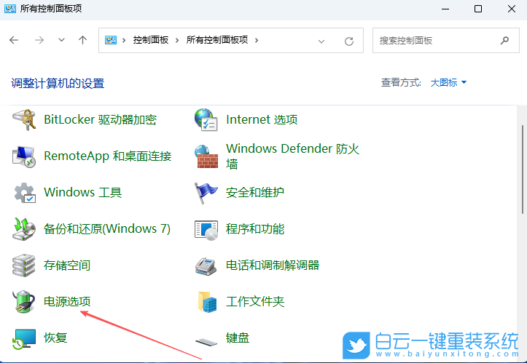Open the Windows 工具 gear icon
The height and width of the screenshot is (363, 527).
24,193
